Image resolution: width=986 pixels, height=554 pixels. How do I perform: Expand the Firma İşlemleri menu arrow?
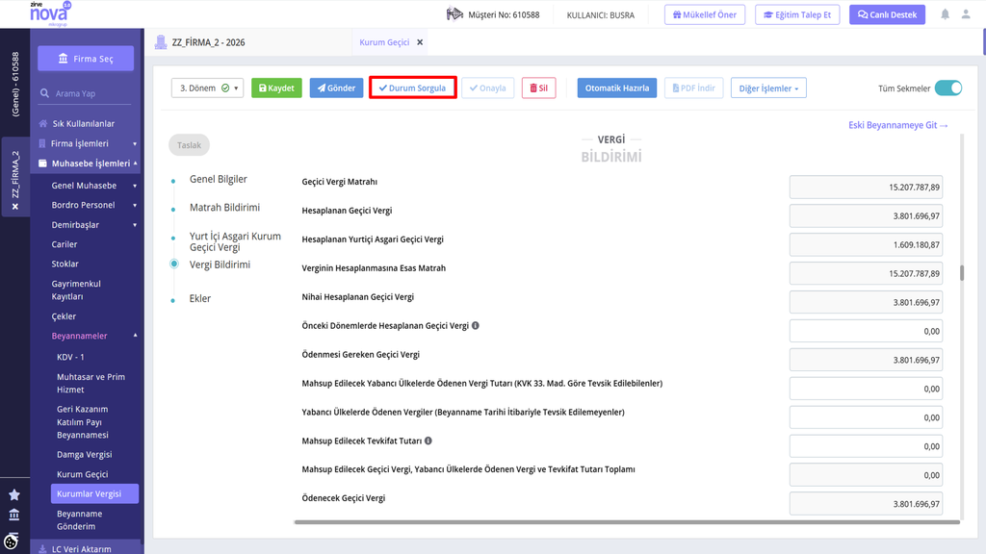135,144
